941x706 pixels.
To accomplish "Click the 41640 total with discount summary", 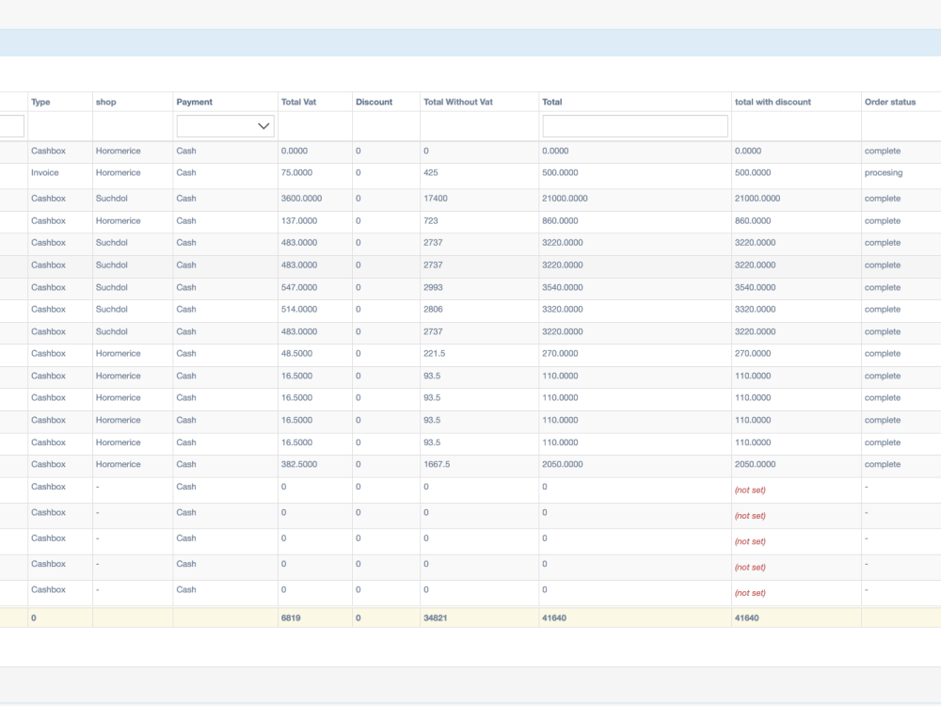I will (746, 618).
